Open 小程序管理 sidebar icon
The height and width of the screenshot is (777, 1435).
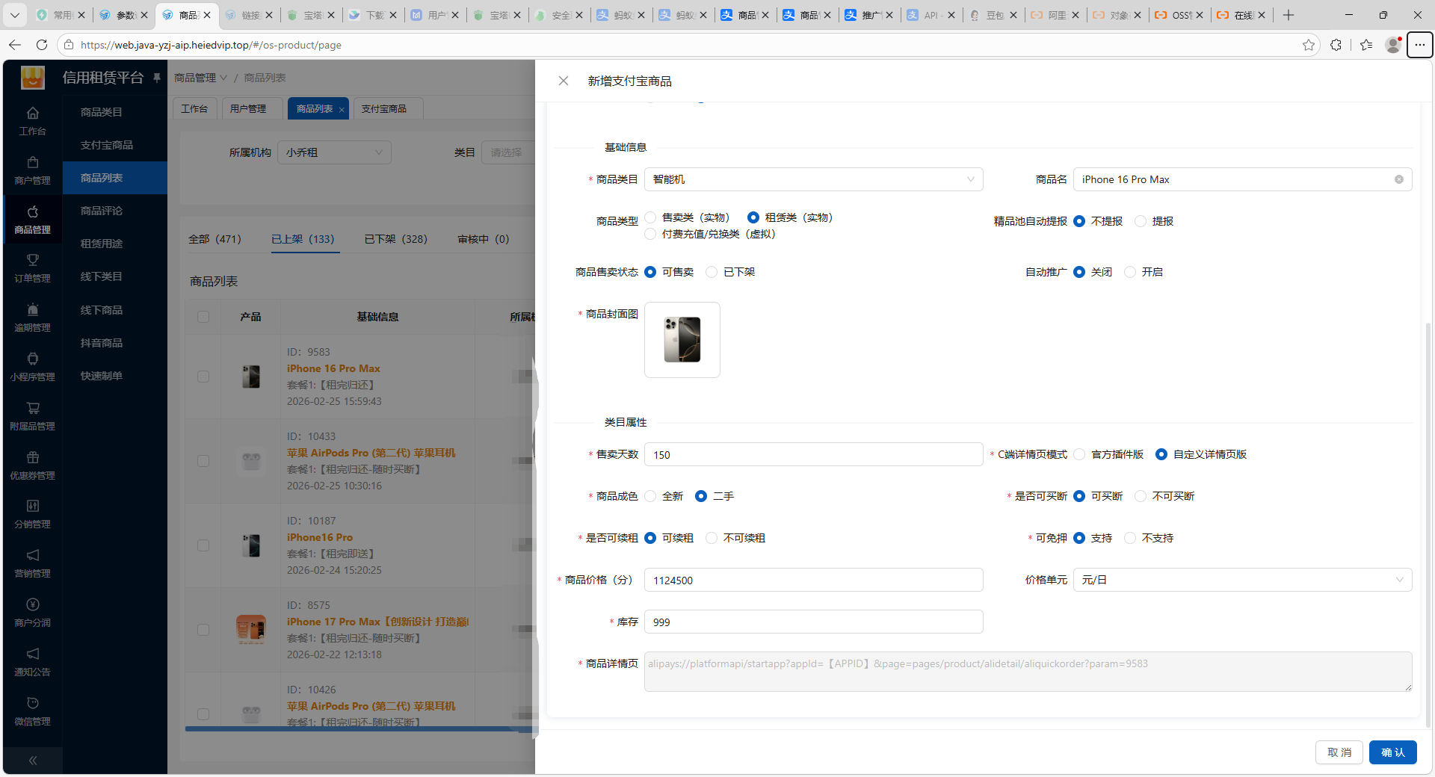32,367
